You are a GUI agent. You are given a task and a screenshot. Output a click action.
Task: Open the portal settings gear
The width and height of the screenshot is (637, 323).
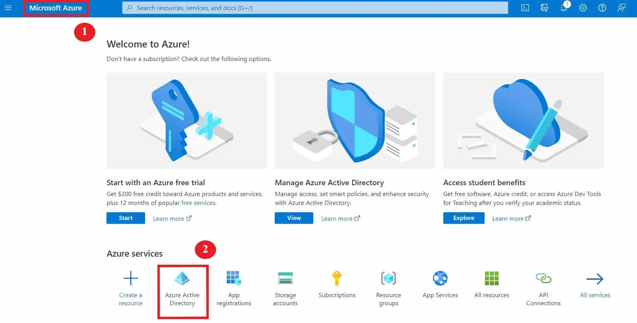[583, 8]
